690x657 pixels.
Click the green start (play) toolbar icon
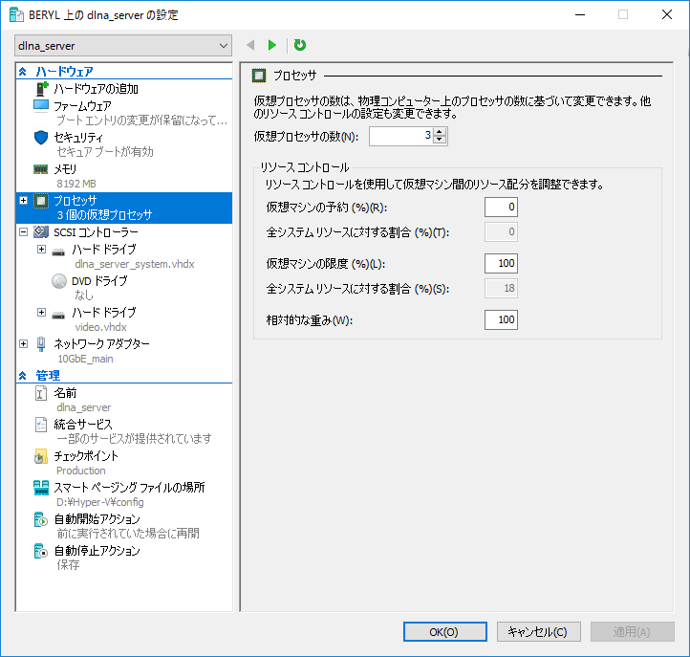pyautogui.click(x=272, y=45)
